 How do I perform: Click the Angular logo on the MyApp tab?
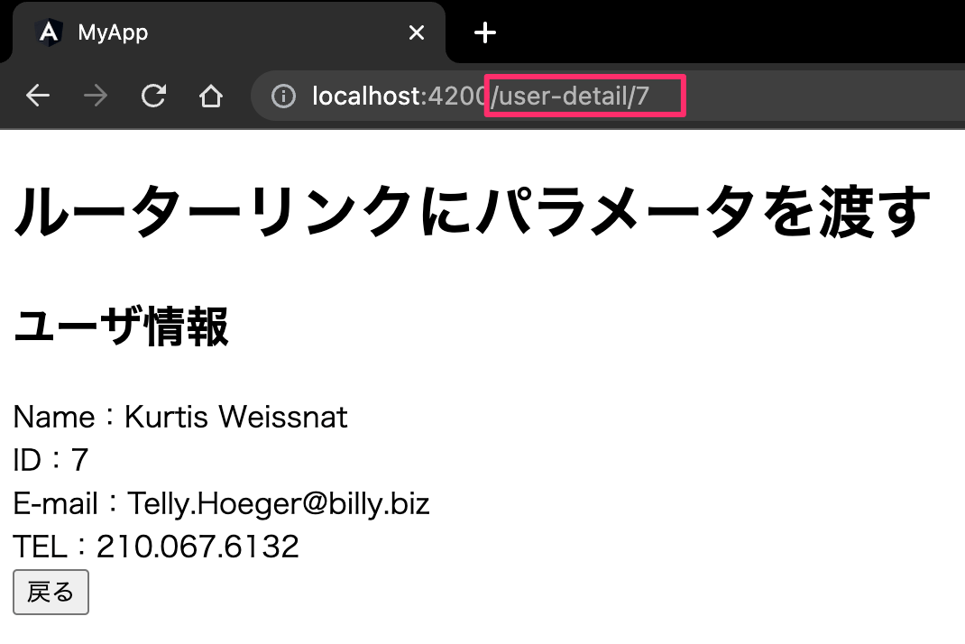click(48, 32)
